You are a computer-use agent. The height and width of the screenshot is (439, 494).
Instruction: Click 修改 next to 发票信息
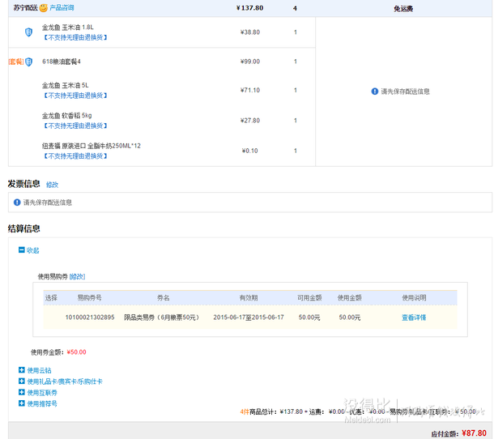pyautogui.click(x=52, y=185)
